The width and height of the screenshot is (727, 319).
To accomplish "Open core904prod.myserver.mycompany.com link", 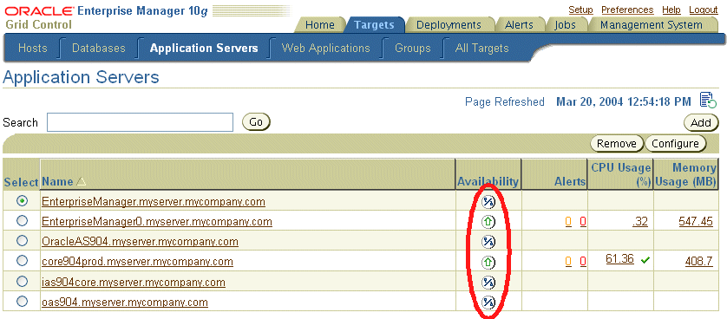I will (x=137, y=262).
